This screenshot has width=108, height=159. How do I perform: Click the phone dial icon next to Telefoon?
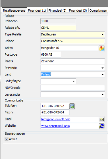point(72,106)
